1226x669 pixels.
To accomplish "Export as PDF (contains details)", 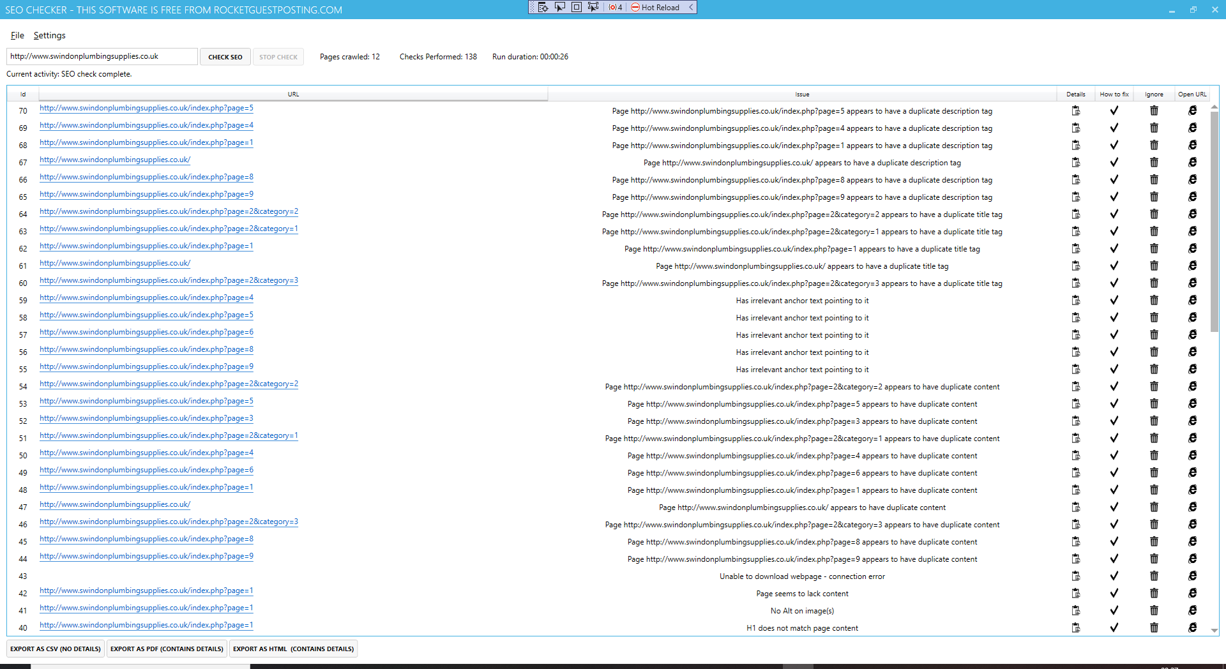I will (x=167, y=649).
